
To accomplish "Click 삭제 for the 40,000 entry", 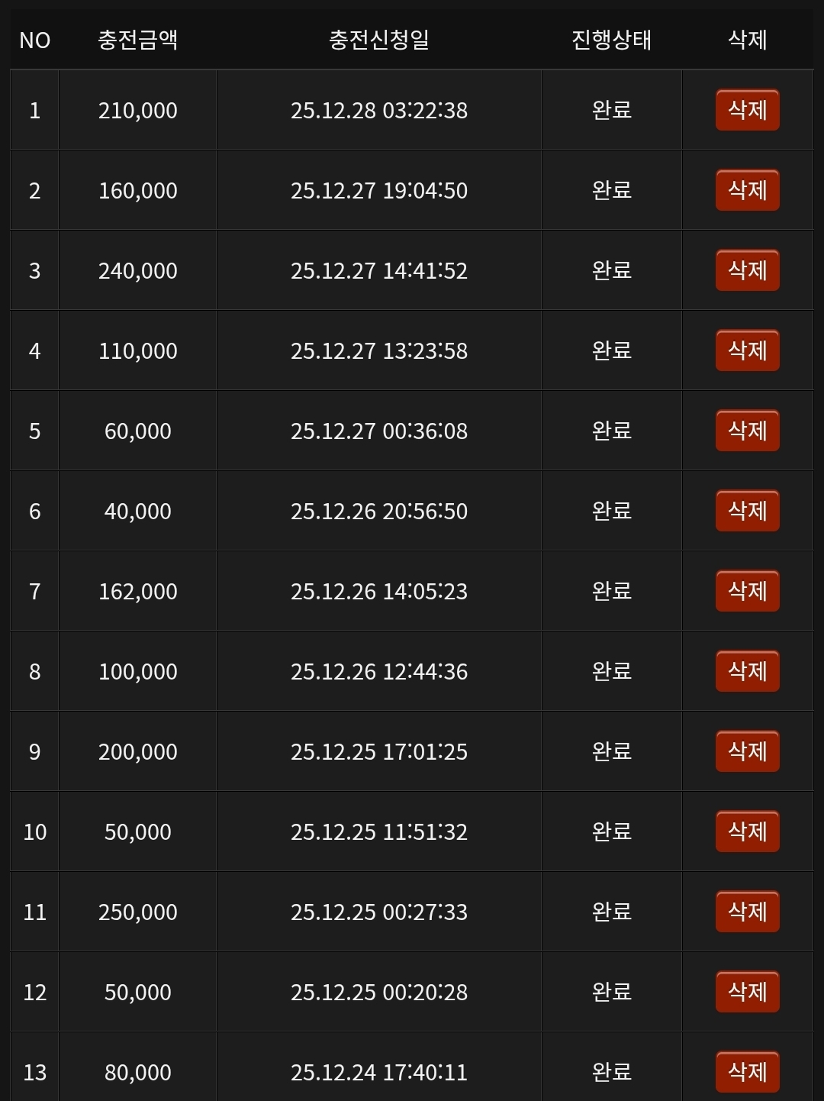I will [747, 511].
